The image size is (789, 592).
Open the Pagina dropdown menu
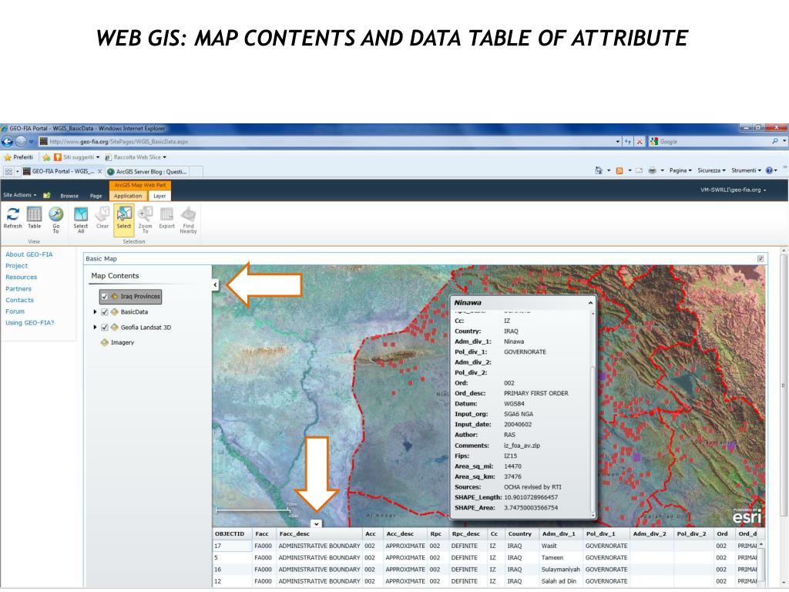[x=680, y=170]
